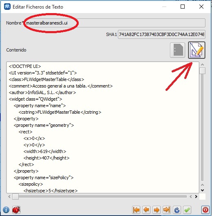The image size is (212, 216).
Task: Go to the first record arrow
Action: coord(136,210)
